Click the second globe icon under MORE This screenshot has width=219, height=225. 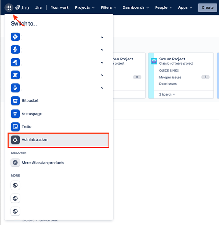[x=15, y=198]
